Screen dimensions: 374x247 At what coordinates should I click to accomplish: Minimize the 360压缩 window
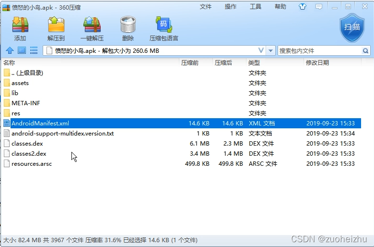point(335,7)
